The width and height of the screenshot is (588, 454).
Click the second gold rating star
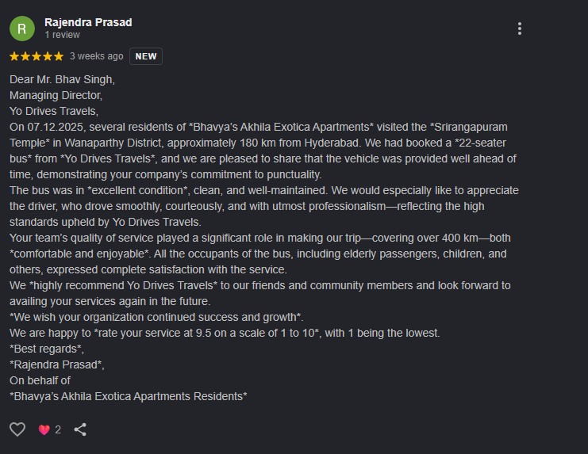point(25,56)
